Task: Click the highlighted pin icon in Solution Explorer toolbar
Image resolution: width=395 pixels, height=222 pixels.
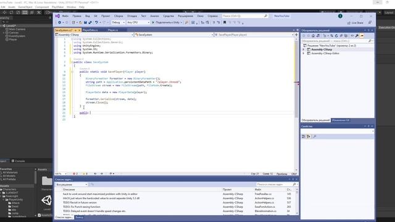Action: (x=362, y=36)
